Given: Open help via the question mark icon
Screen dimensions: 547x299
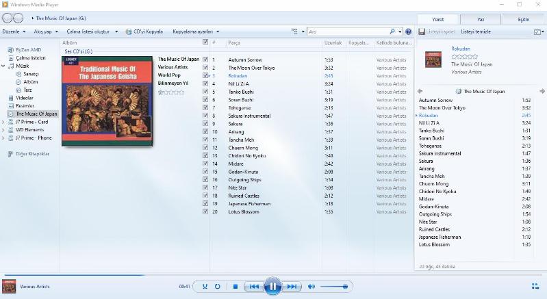Looking at the screenshot, I should pyautogui.click(x=409, y=31).
